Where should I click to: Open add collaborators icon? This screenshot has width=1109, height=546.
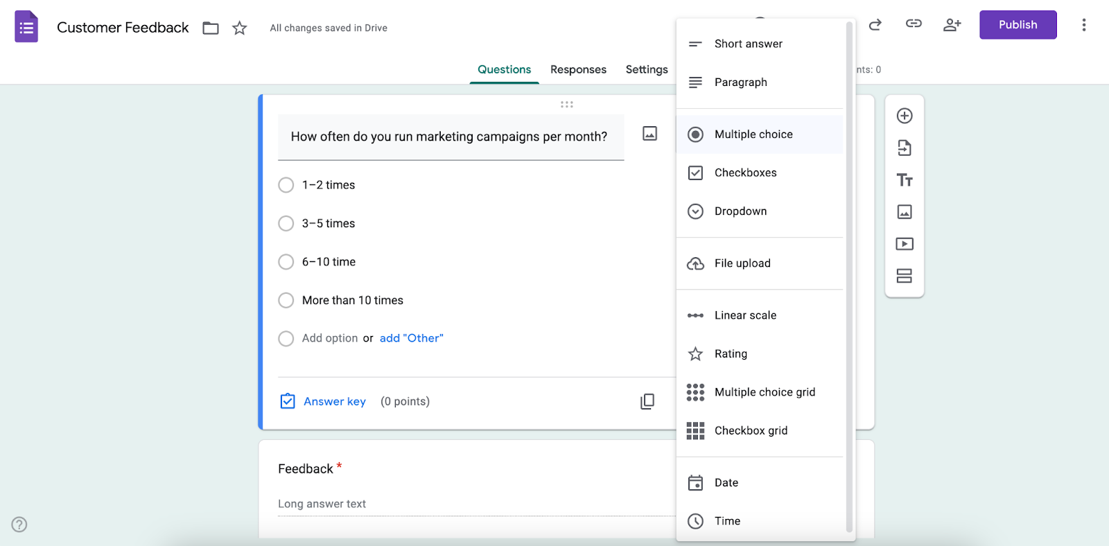(x=952, y=25)
